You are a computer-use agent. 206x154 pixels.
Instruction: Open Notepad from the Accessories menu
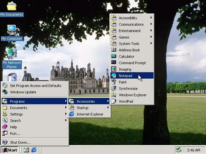(x=132, y=76)
